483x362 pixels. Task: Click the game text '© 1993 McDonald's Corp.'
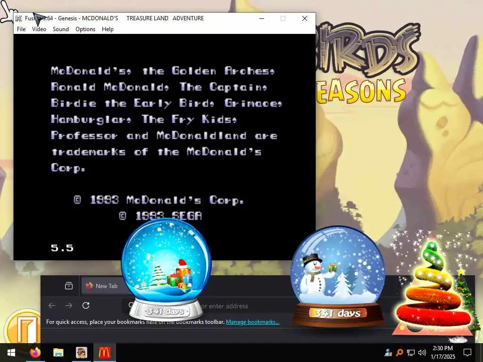tap(159, 200)
